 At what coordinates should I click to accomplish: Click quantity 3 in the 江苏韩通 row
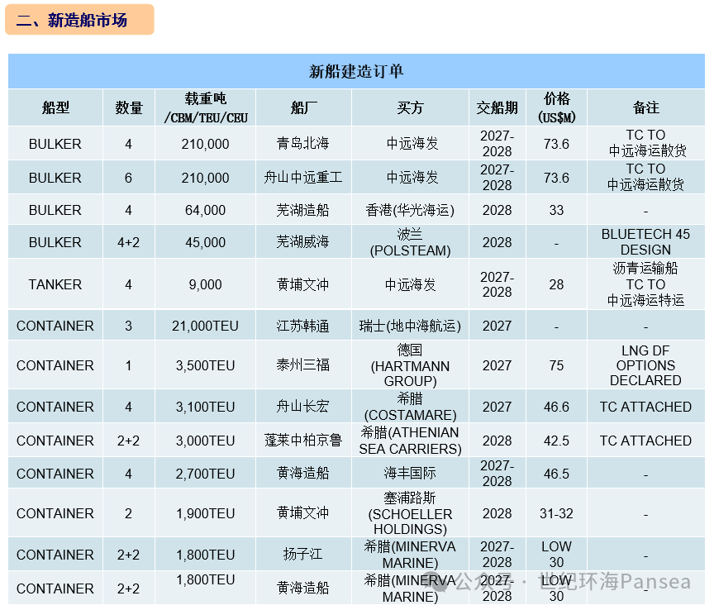128,326
